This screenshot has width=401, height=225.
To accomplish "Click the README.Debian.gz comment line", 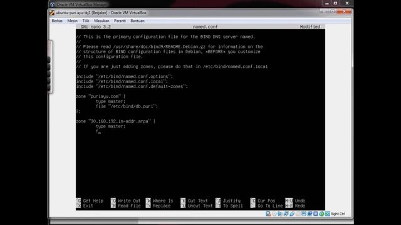I will 169,47.
